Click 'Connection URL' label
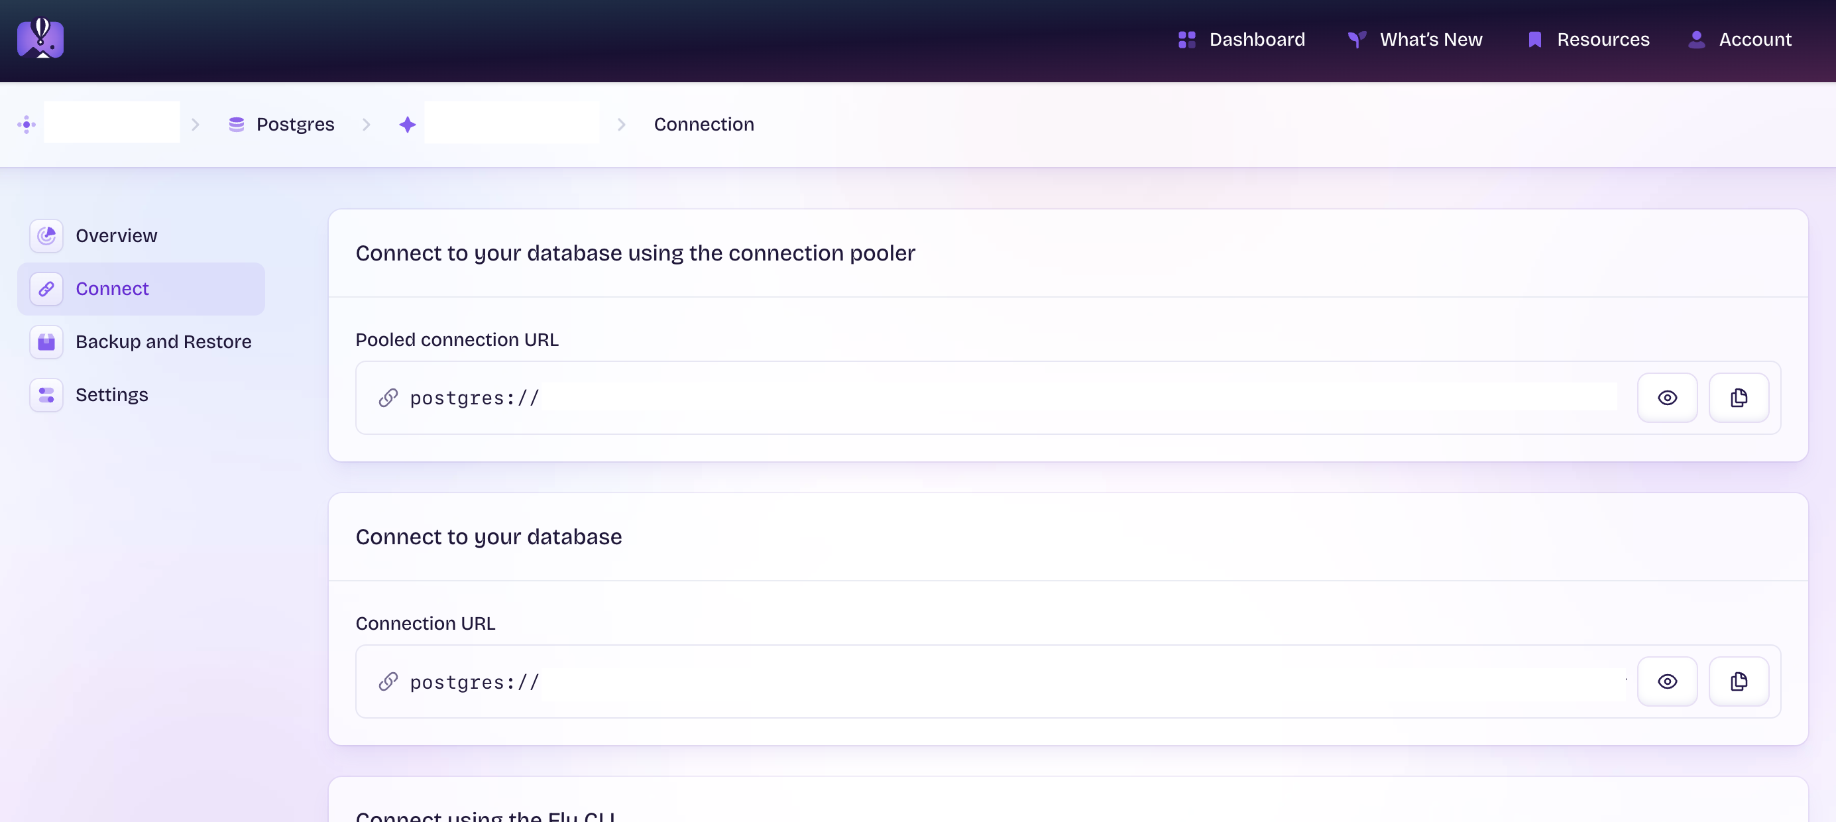 pyautogui.click(x=426, y=624)
